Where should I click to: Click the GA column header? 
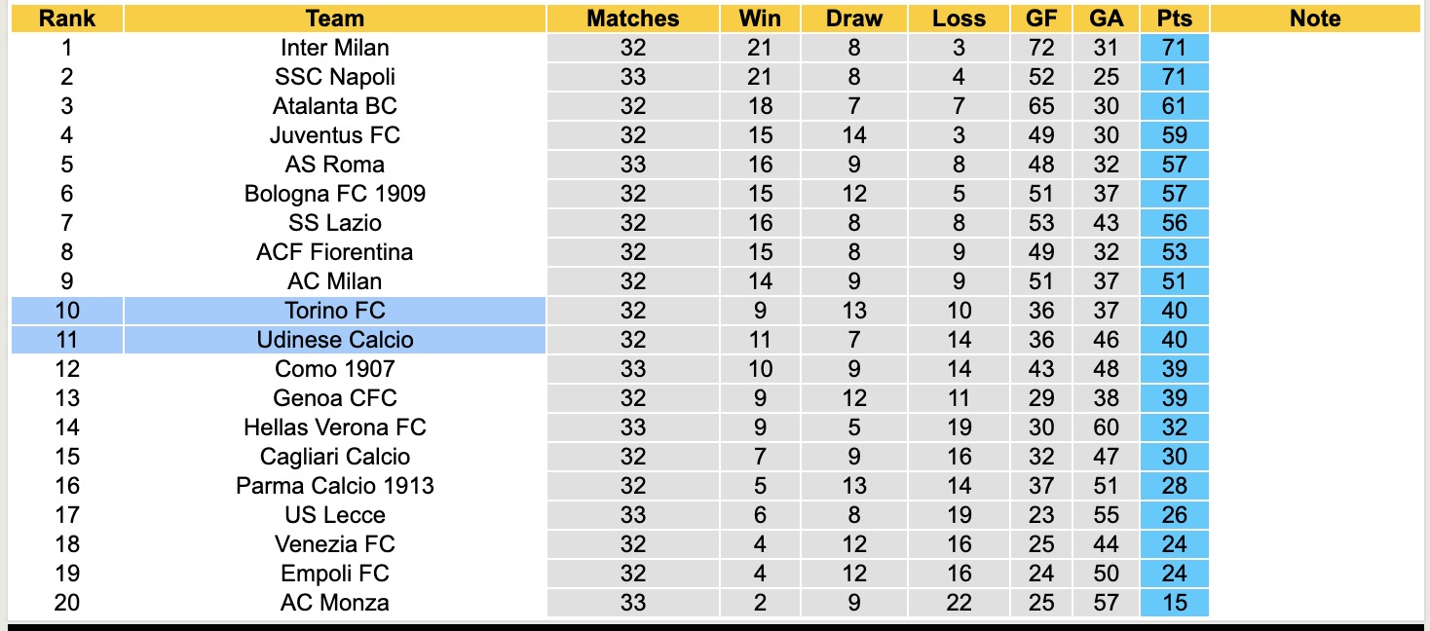pos(1106,19)
